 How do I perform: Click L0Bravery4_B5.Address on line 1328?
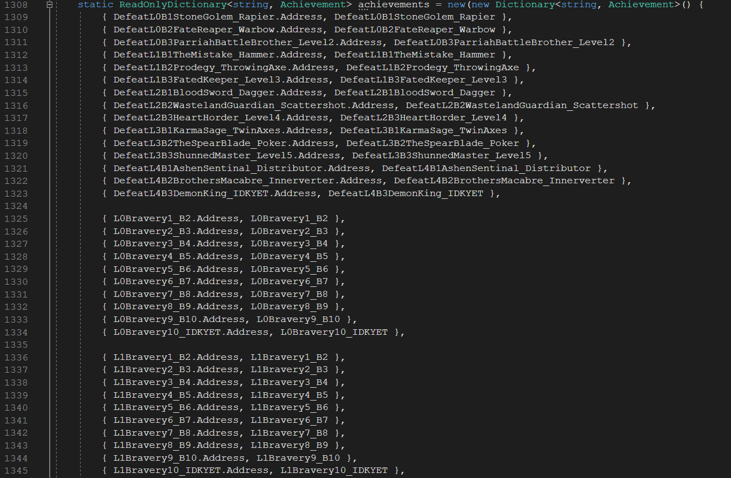pos(176,256)
